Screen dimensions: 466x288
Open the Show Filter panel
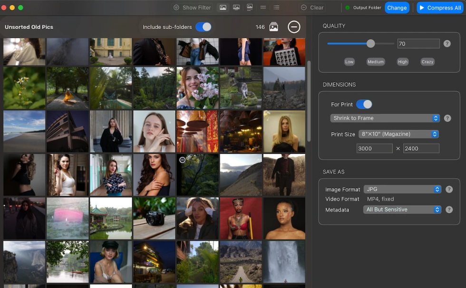pos(192,8)
